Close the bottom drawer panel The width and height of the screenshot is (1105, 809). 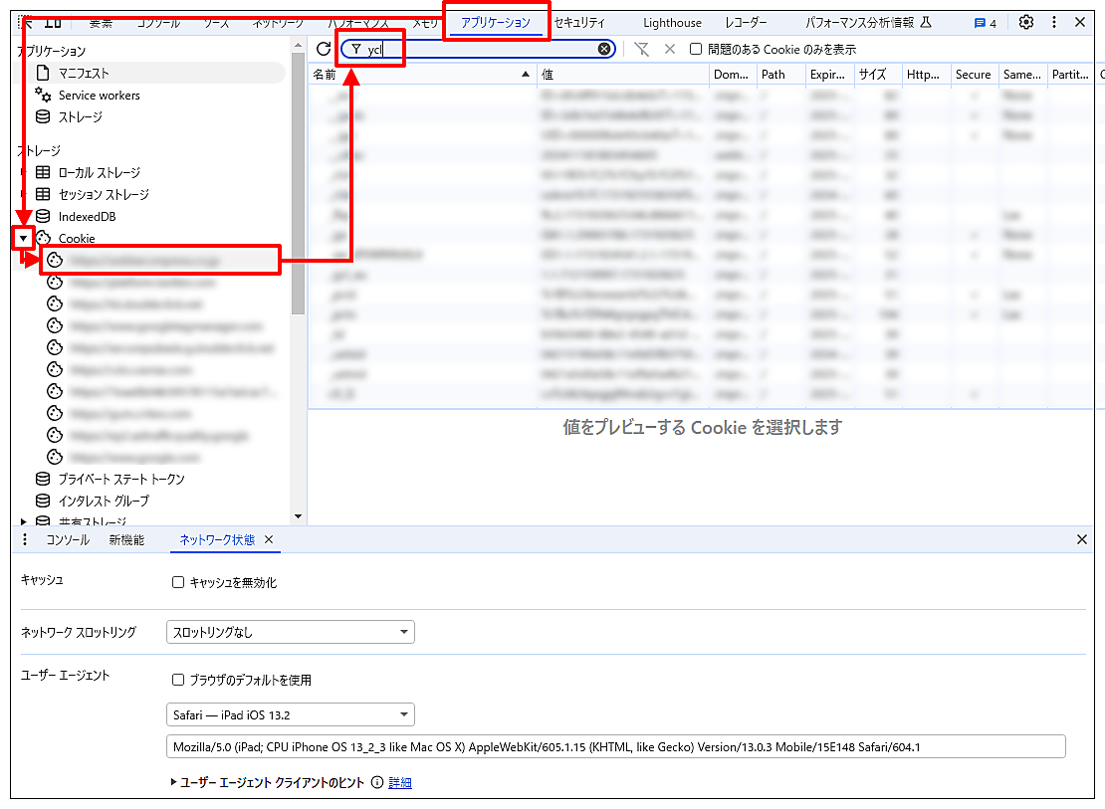click(x=1082, y=539)
